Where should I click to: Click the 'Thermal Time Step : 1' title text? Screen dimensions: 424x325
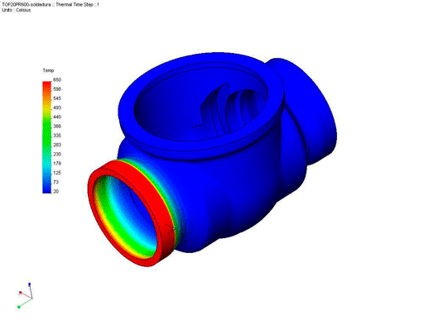coord(77,5)
